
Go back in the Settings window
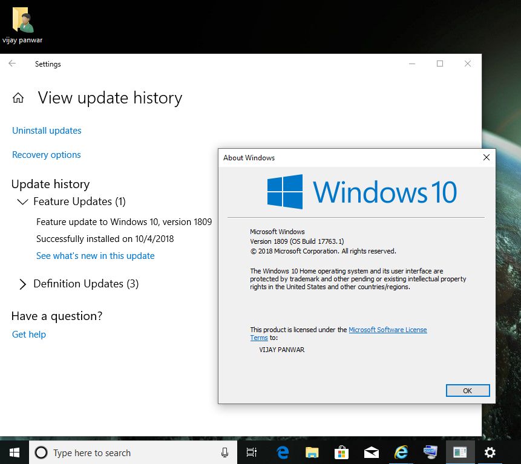pos(12,64)
